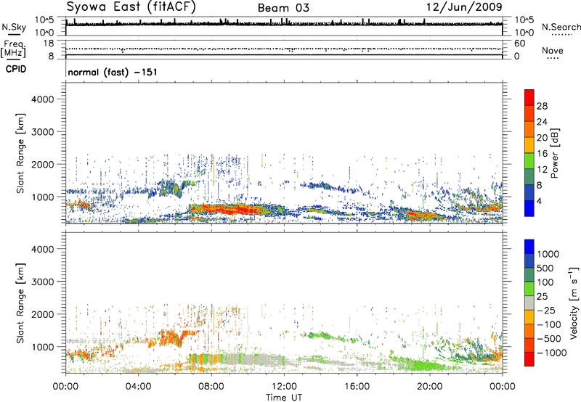
Task: Pick the light green 25–100 Velocity swatch
Action: [529, 289]
